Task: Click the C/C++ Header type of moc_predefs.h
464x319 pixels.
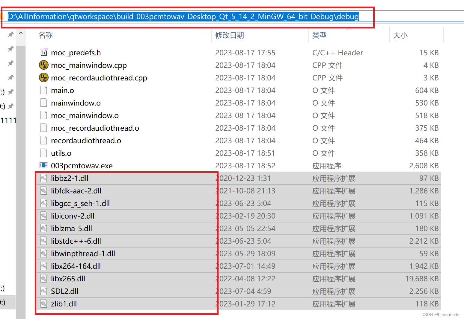Action: (338, 53)
